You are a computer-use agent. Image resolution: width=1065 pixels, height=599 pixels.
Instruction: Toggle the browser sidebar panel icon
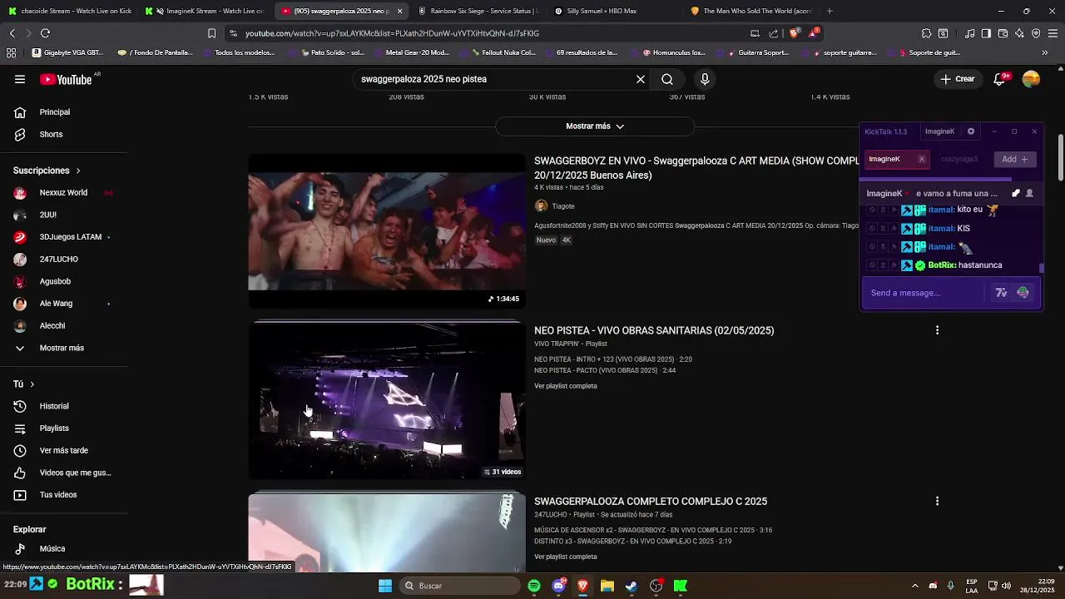pos(986,33)
